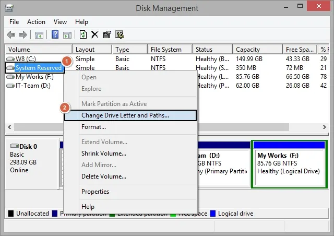Open the Action menu
This screenshot has width=334, height=236.
[36, 22]
